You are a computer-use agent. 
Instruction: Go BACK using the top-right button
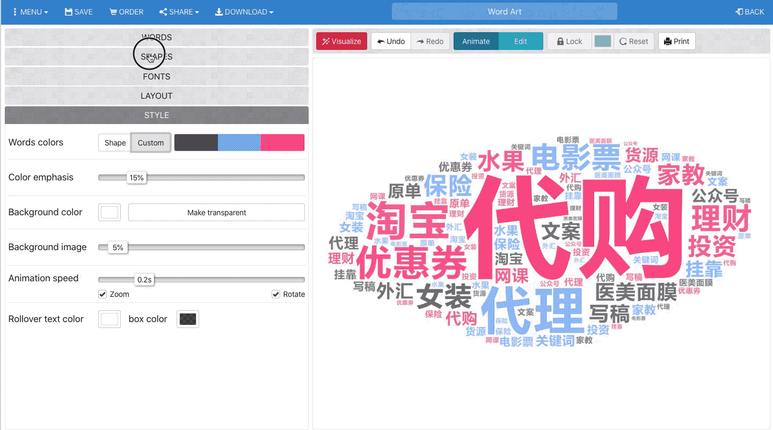749,12
